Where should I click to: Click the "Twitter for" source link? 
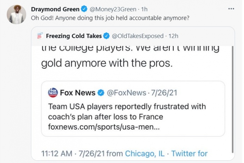pos(189,153)
